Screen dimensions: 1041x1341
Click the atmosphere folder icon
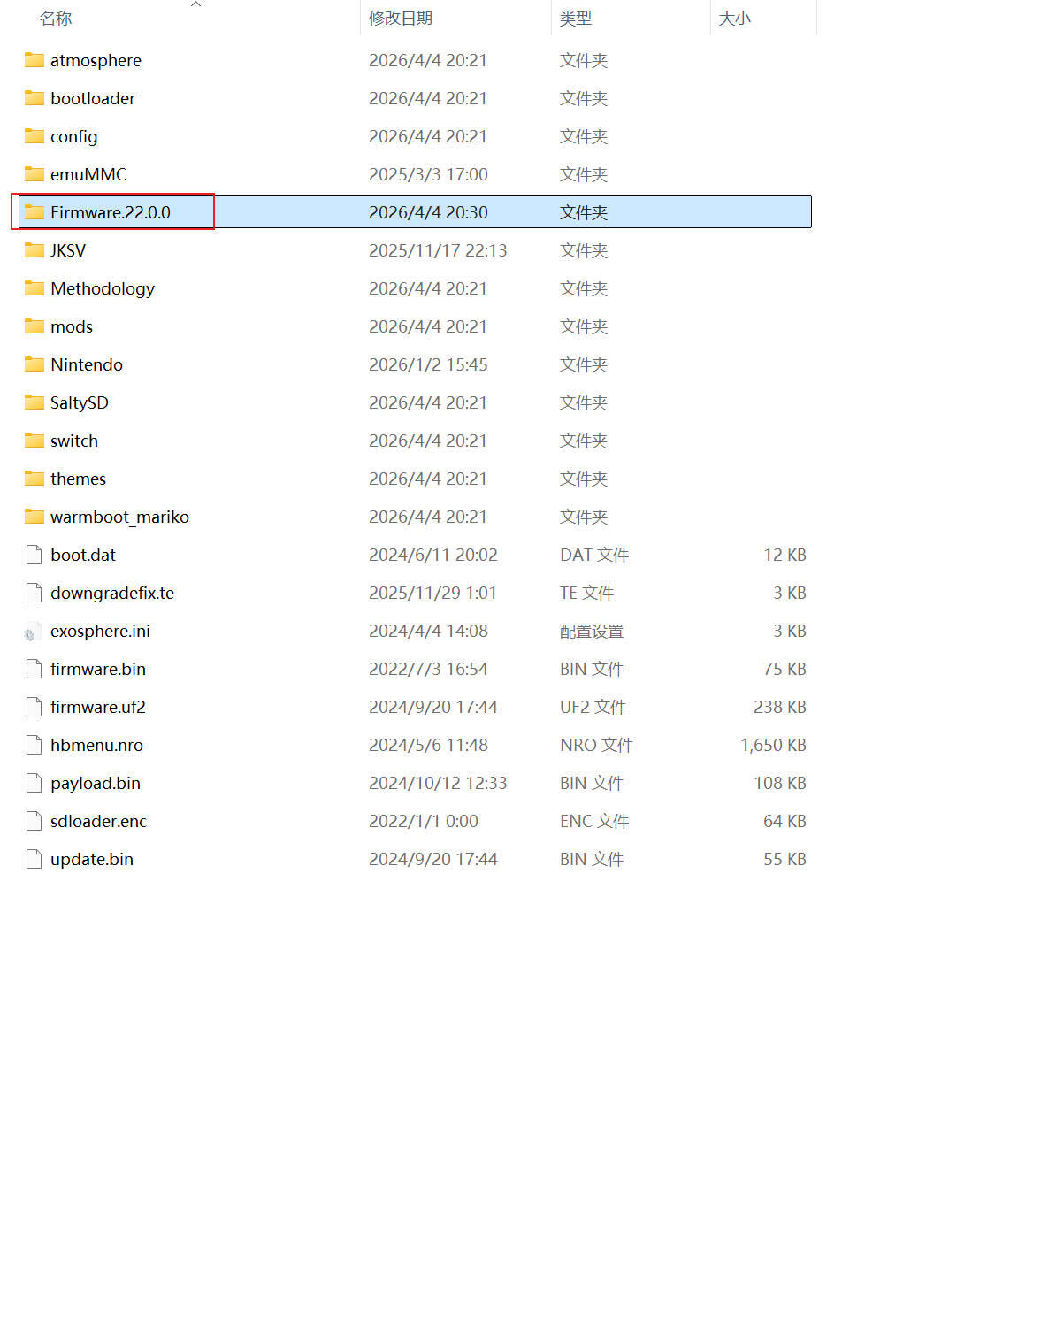(34, 60)
